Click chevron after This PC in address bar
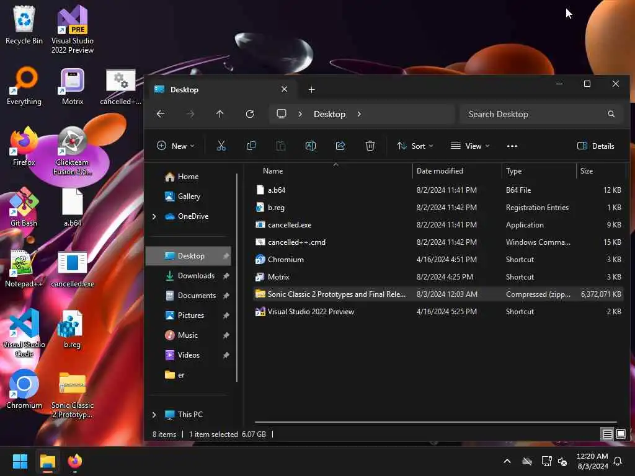Viewport: 635px width, 476px height. pyautogui.click(x=300, y=114)
